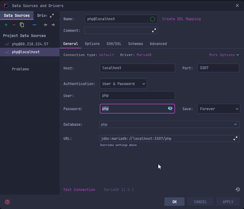Click the forward arrow navigation icon
Screen dimensions: 244x209
click(53, 25)
